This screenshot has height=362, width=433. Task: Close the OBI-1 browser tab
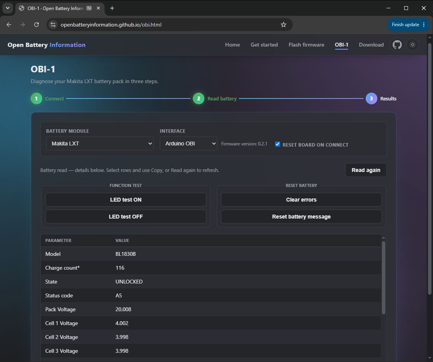pyautogui.click(x=98, y=8)
